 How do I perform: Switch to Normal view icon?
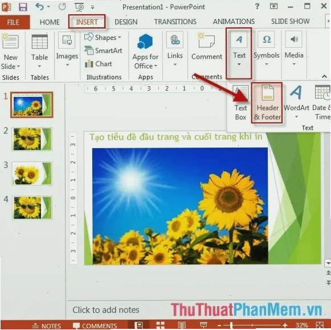coord(138,325)
